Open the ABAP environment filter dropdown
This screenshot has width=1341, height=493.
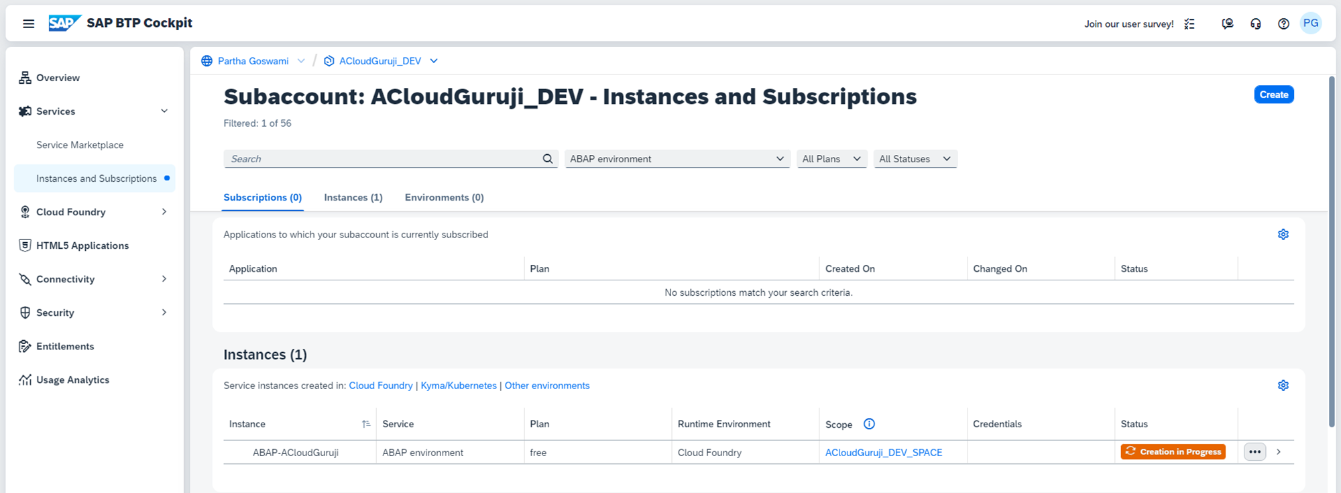click(677, 159)
